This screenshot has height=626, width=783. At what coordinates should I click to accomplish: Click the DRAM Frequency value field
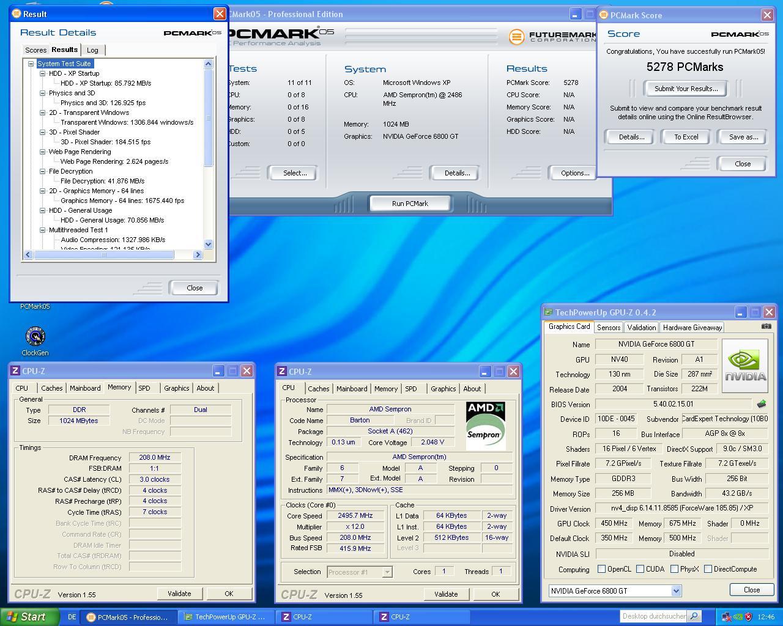click(155, 457)
